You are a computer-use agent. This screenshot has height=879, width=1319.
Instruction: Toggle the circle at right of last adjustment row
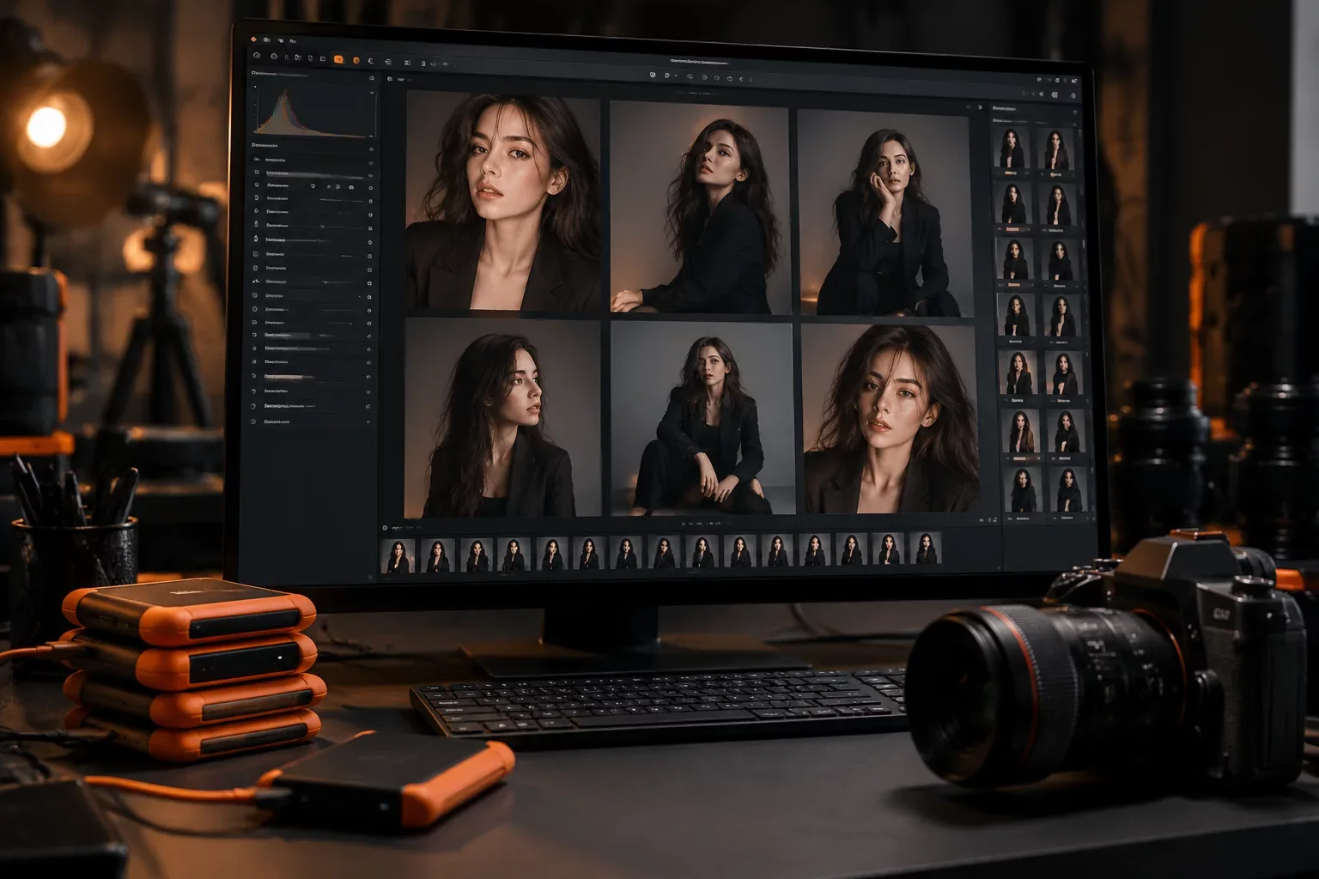click(369, 421)
